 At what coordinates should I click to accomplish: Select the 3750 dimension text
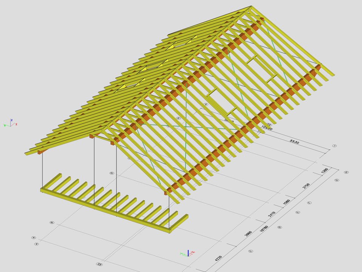tap(306, 186)
